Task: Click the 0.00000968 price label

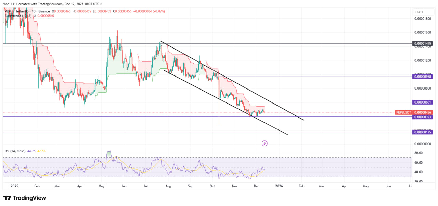Action: coord(423,77)
